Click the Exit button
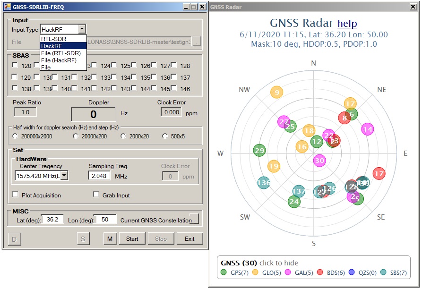This screenshot has height=289, width=422. coord(189,239)
